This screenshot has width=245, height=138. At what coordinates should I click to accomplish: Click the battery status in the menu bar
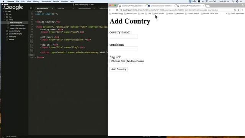pyautogui.click(x=213, y=2)
